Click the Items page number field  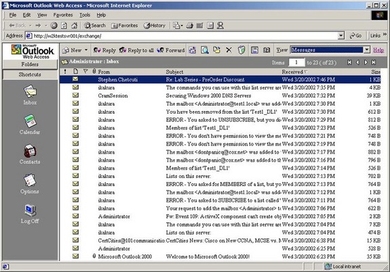(x=296, y=62)
